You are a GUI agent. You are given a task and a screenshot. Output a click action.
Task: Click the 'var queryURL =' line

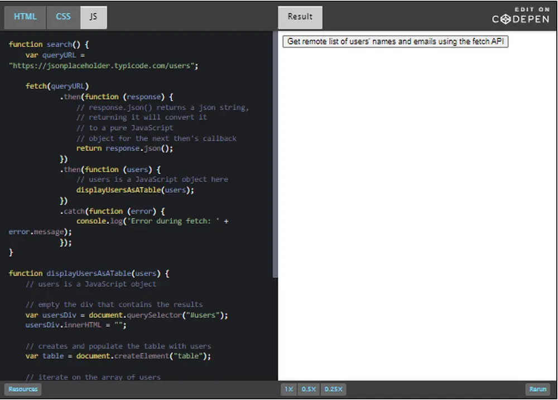[55, 55]
